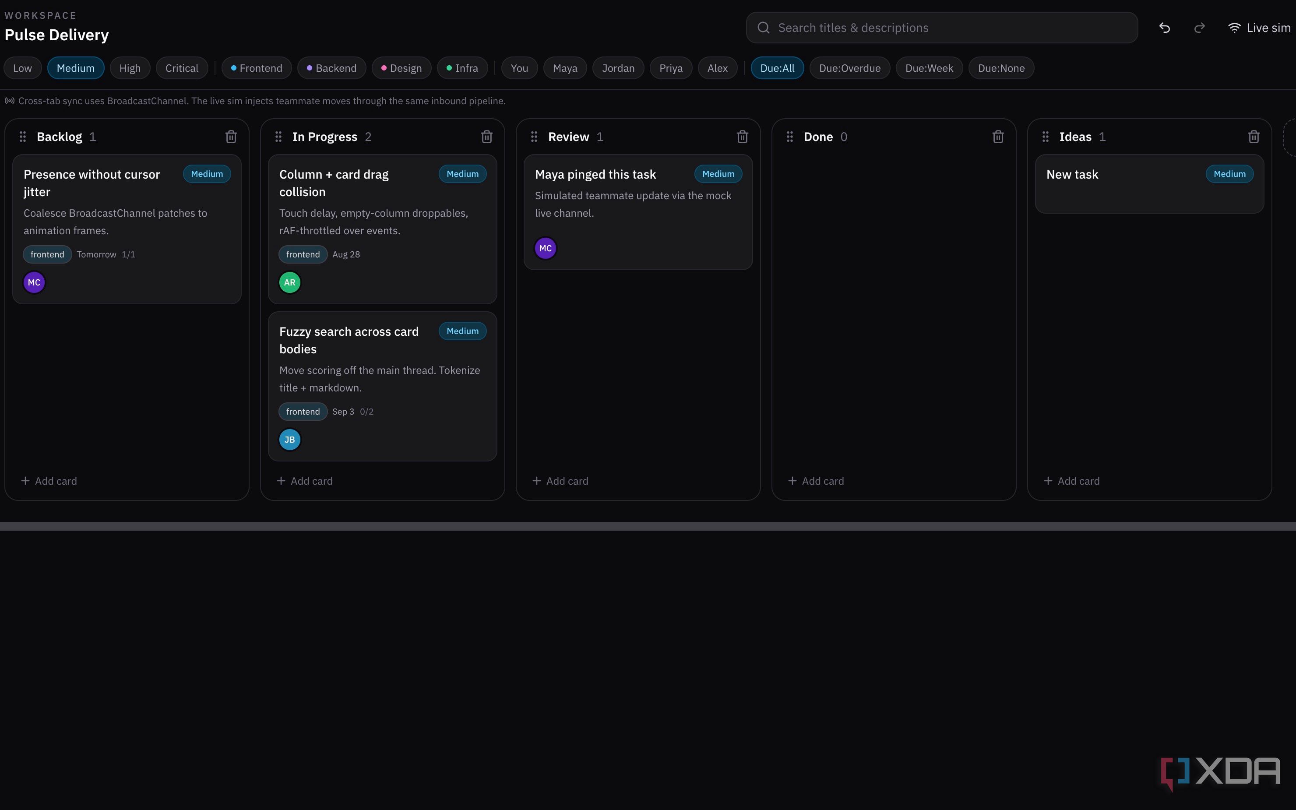Open the New task card
Image resolution: width=1296 pixels, height=810 pixels.
click(x=1149, y=184)
